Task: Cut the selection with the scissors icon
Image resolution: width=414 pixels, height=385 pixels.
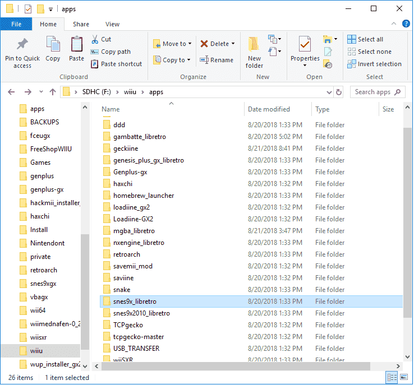Action: coord(95,39)
